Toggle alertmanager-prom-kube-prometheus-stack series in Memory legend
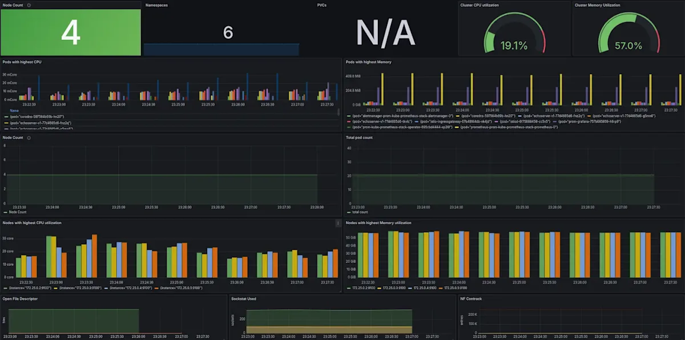 400,116
